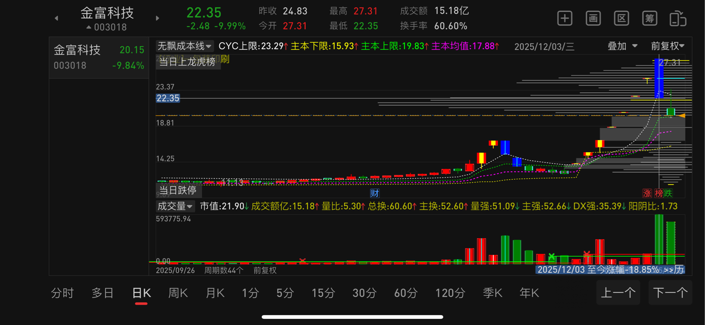705x325 pixels.
Task: Open the 无飘成本线 indicator dropdown
Action: click(184, 46)
